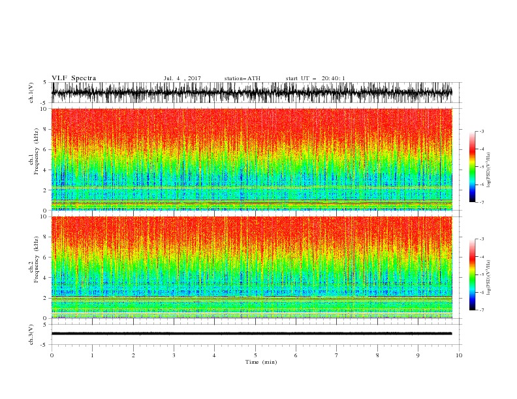The image size is (517, 399).
Task: Click the "8" kHz tick on the ch.1 frequency axis
Action: tap(45, 129)
